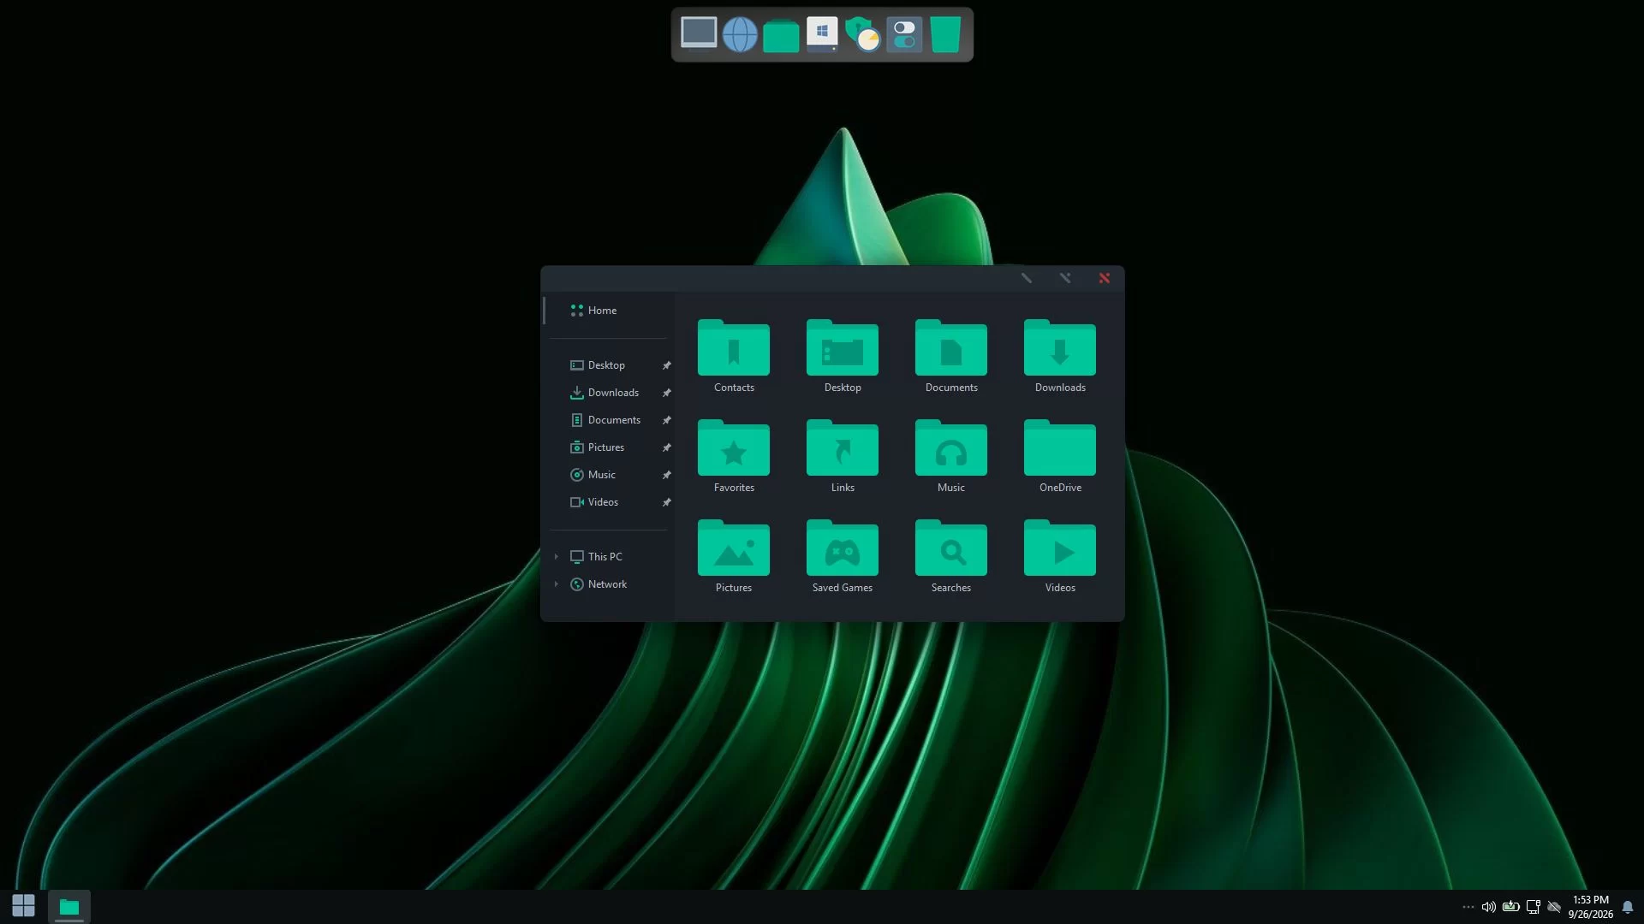This screenshot has height=924, width=1644.
Task: Toggle the pin next to Music
Action: click(666, 475)
